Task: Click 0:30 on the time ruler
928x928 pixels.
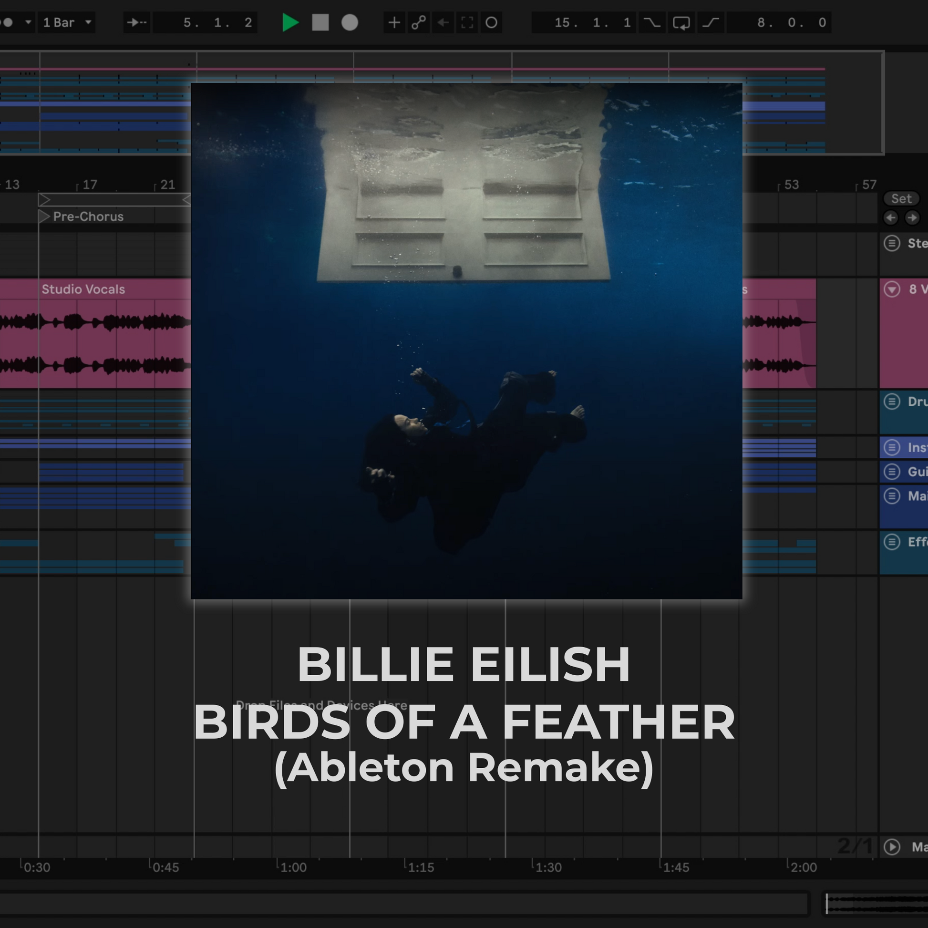Action: pos(37,867)
